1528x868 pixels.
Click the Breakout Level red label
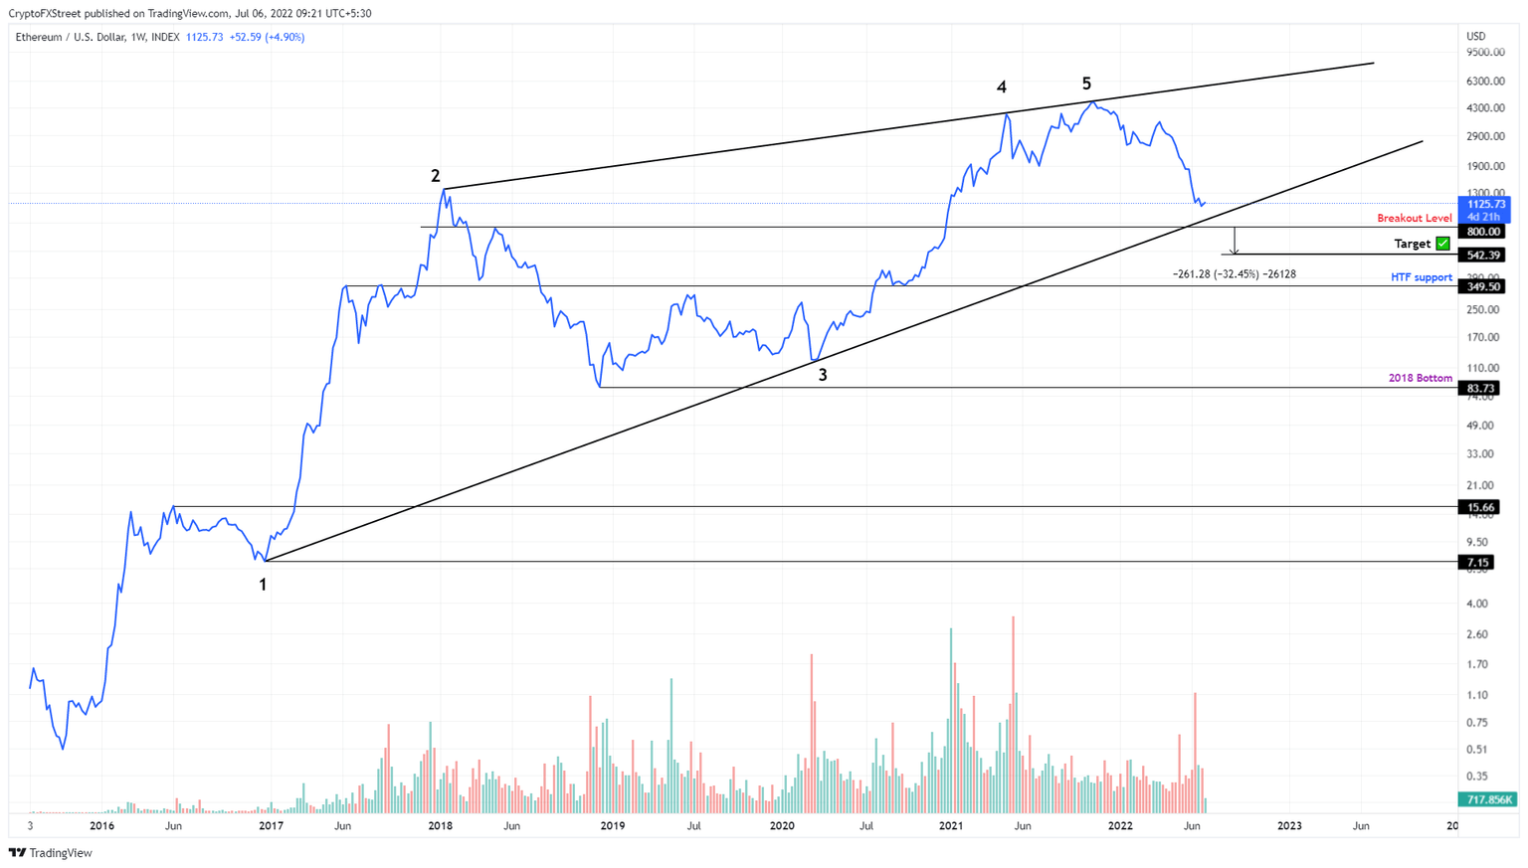pyautogui.click(x=1414, y=218)
